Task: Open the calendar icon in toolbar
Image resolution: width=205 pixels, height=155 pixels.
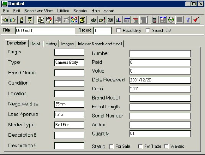Action: (x=163, y=20)
